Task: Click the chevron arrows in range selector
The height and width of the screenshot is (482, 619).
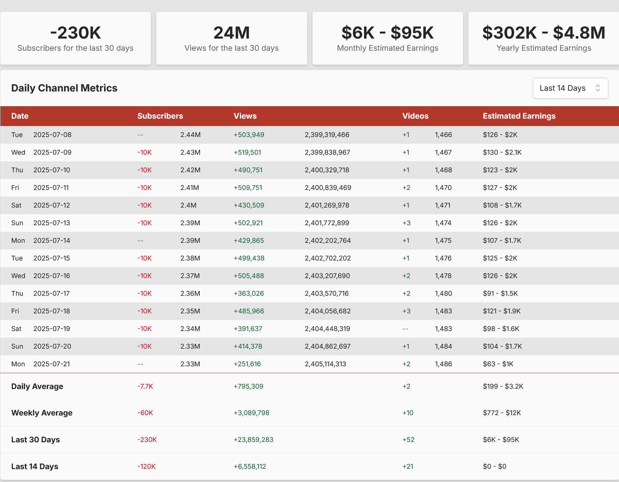Action: [598, 88]
